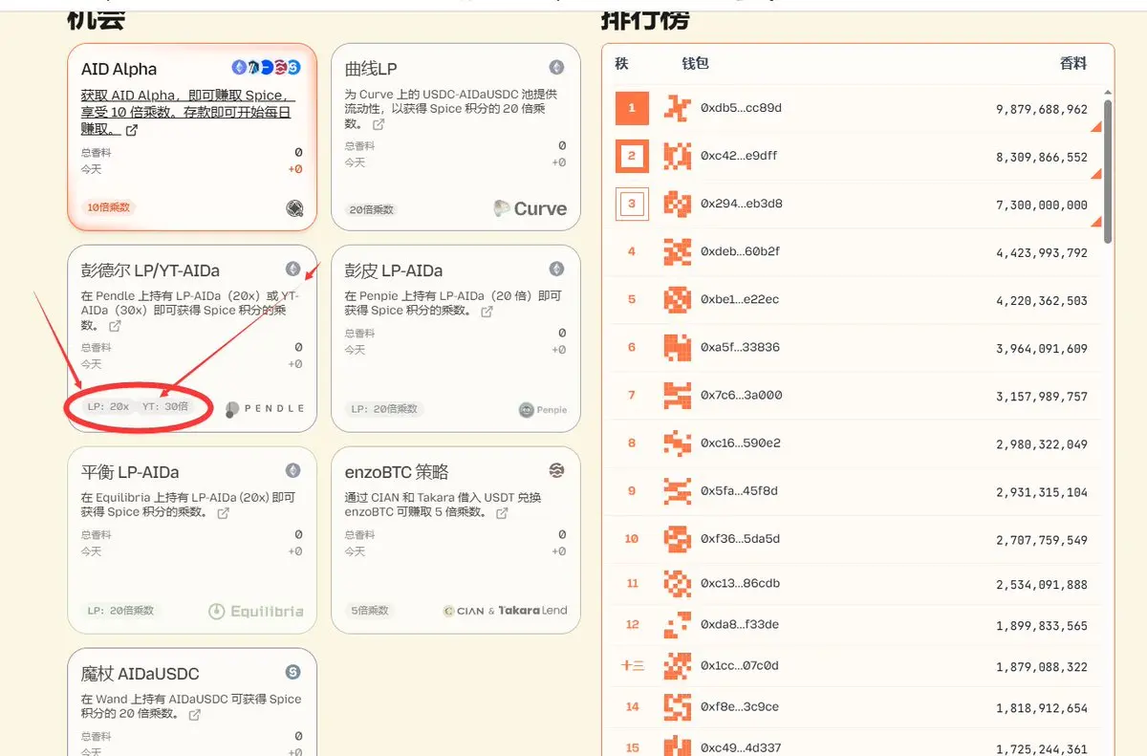Click Ethereum icon on 彭皮 LP-AIDa card

(556, 270)
